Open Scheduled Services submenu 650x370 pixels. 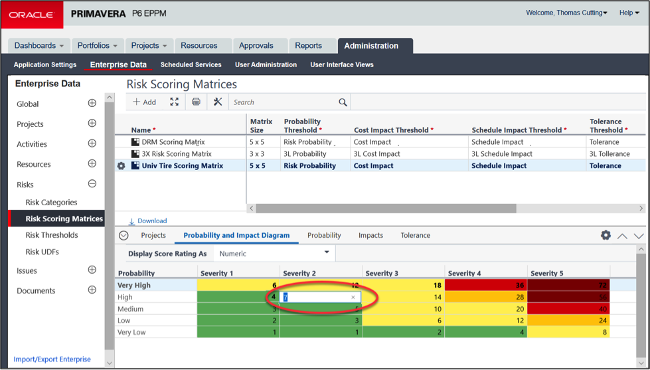[x=191, y=64]
